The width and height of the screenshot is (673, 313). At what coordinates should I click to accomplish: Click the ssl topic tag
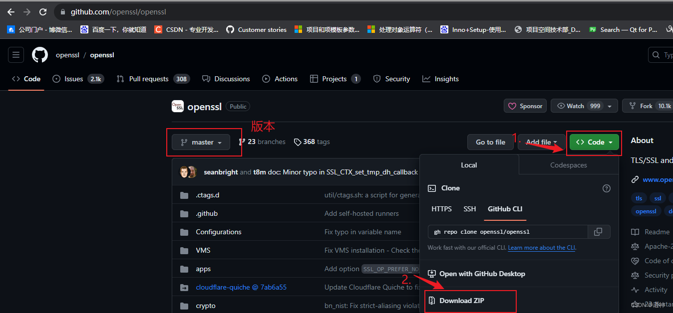[x=658, y=198]
